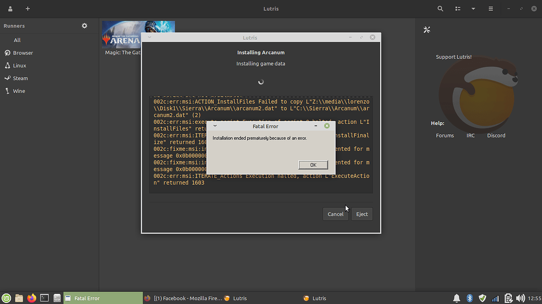Click the Linux penguin icon

7,66
